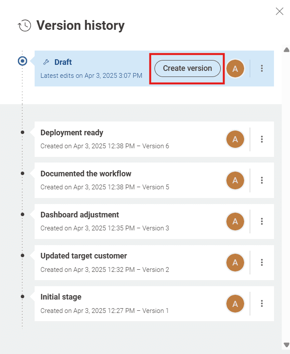Viewport: 290px width, 354px height.
Task: Click the wrench icon beside Draft
Action: point(46,62)
